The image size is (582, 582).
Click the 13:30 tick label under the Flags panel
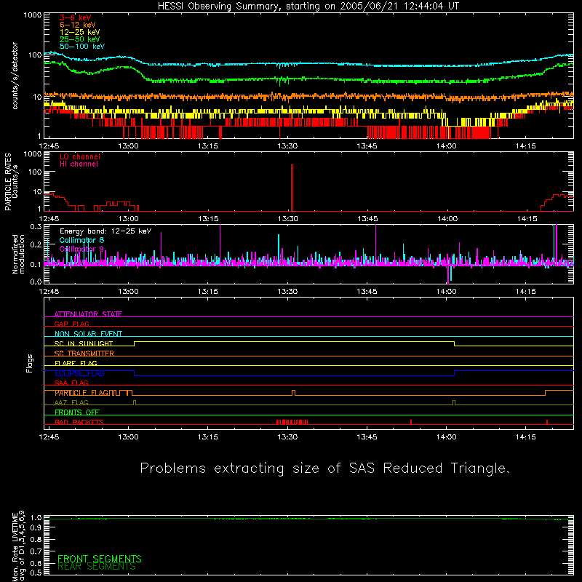point(287,437)
